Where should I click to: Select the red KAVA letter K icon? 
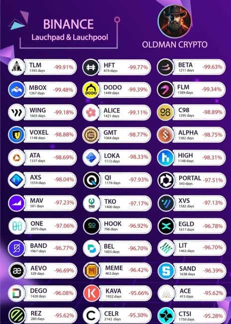point(92,293)
